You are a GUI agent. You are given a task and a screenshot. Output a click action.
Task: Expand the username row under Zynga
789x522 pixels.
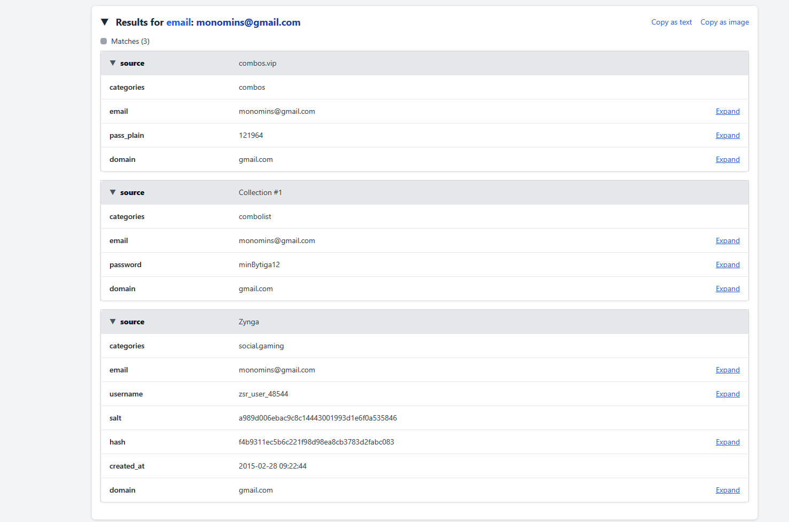(x=728, y=394)
